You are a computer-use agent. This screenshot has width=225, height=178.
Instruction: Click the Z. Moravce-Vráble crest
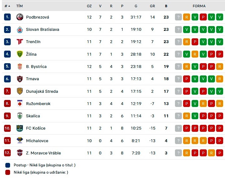click(20, 153)
